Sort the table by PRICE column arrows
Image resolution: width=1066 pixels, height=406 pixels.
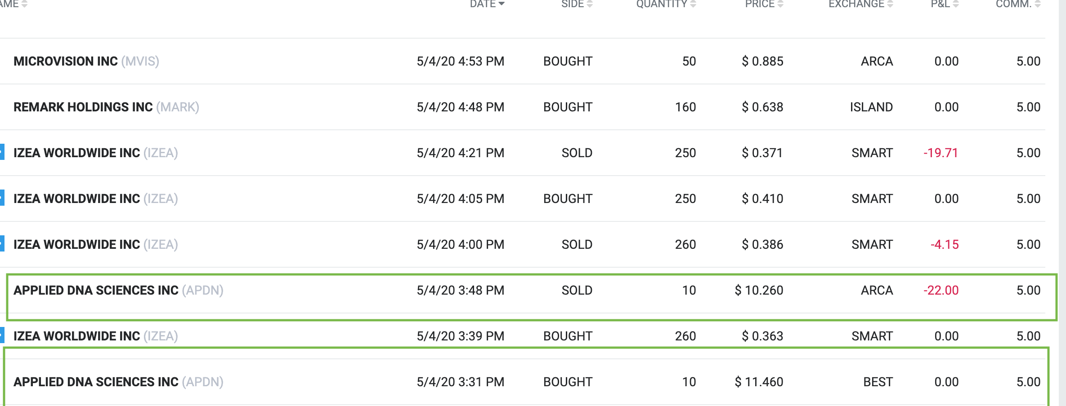780,4
